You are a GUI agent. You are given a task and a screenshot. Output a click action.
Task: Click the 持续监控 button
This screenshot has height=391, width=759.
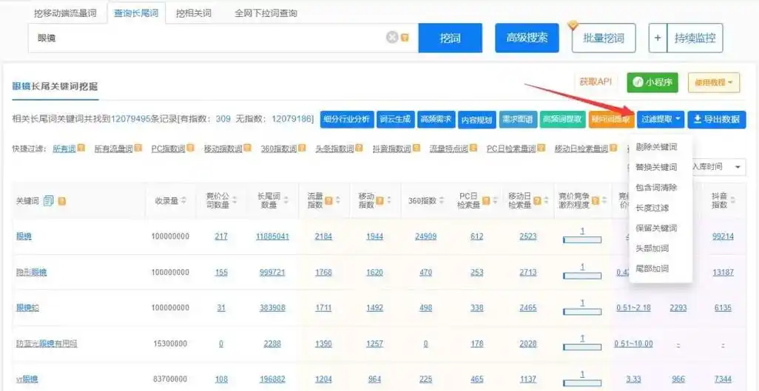695,38
